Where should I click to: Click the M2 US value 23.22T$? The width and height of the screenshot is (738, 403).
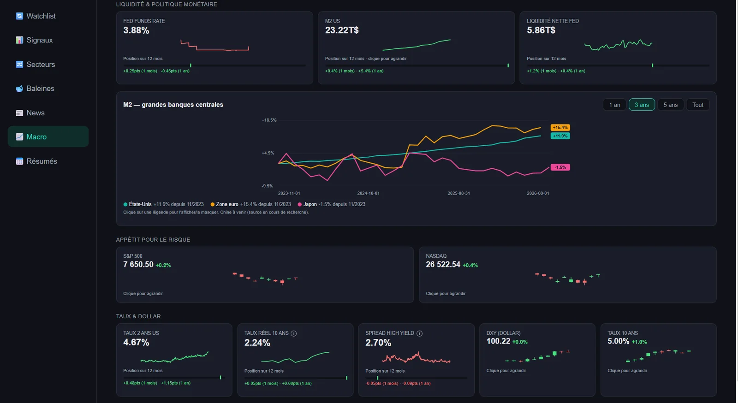pos(342,30)
